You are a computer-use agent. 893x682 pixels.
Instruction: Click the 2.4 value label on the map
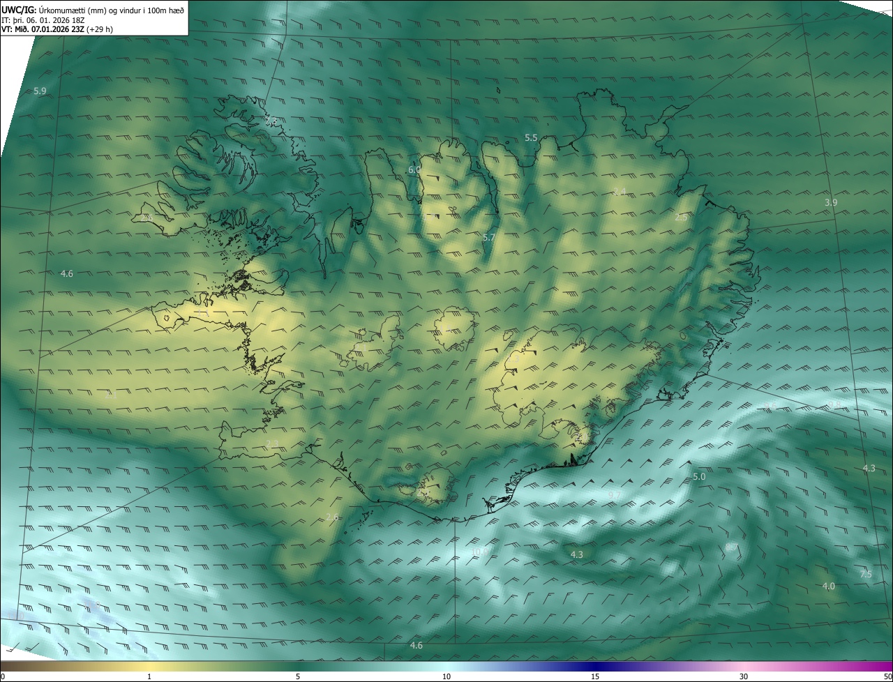[x=619, y=192]
